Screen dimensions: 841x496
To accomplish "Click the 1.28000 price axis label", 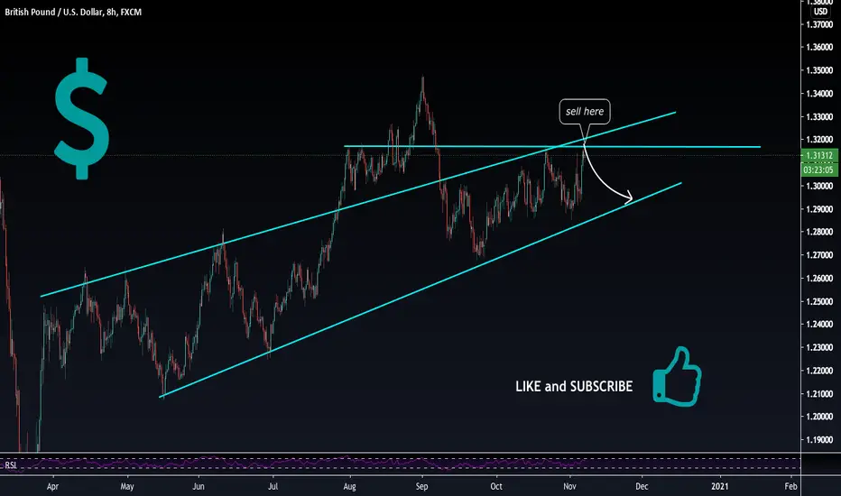I will tap(819, 232).
